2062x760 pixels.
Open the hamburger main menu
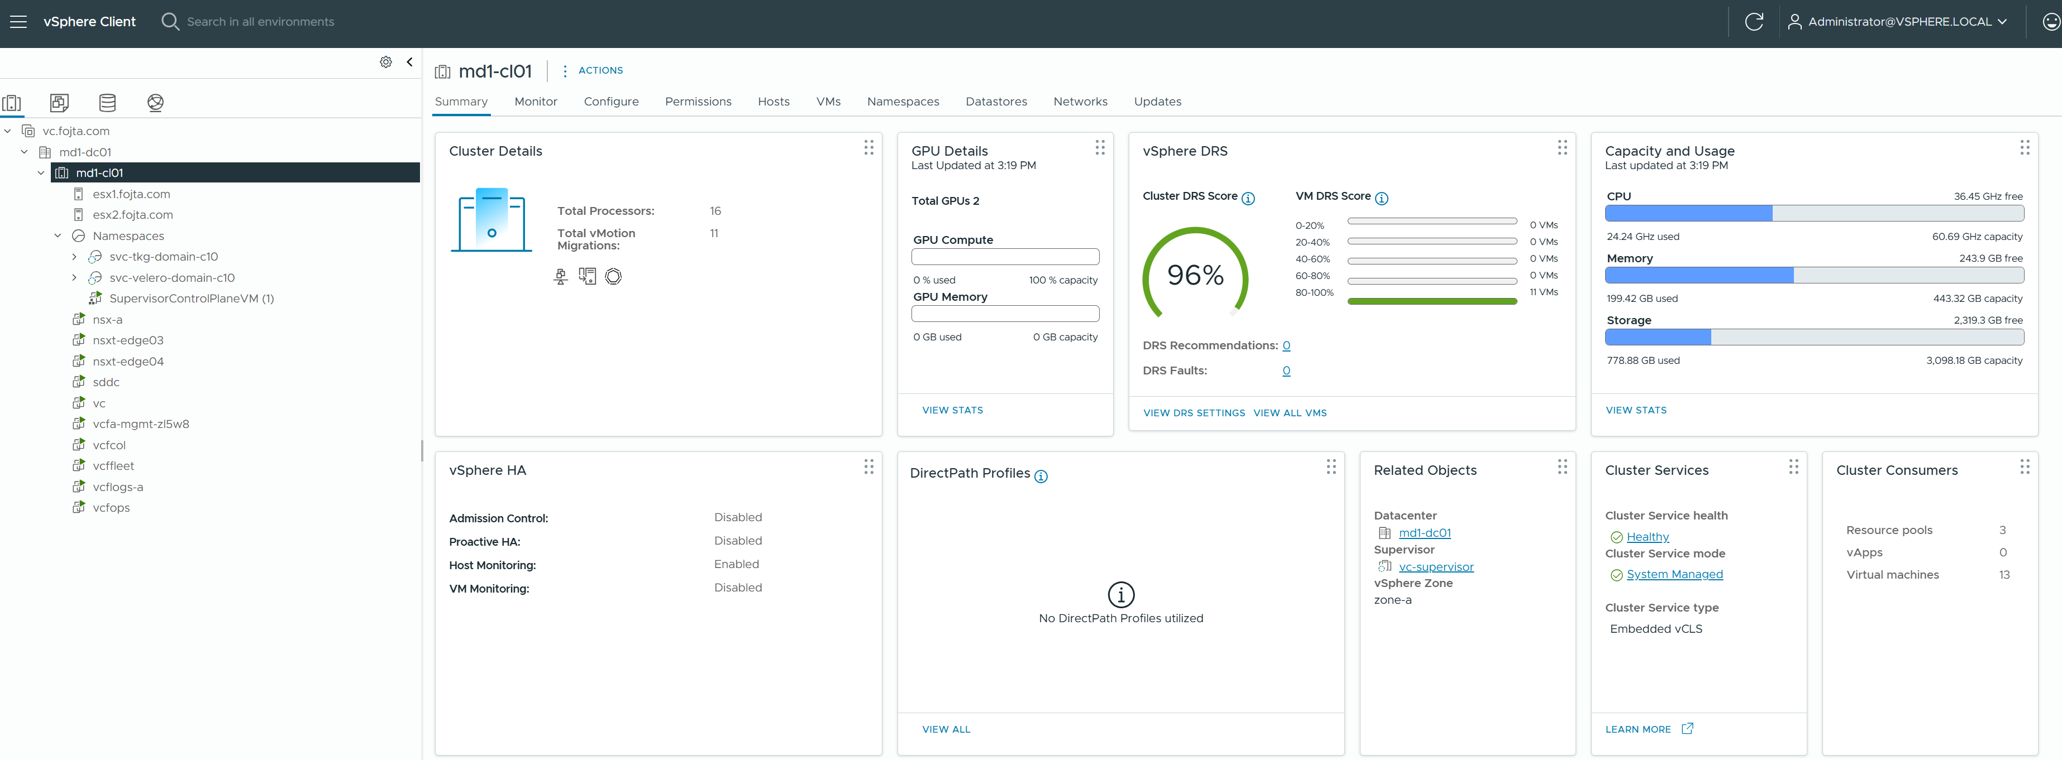tap(18, 22)
